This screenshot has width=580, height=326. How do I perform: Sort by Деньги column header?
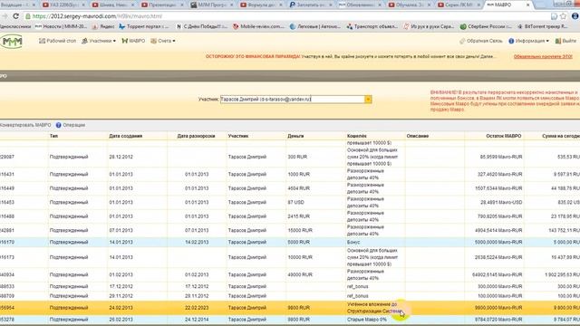click(x=295, y=136)
